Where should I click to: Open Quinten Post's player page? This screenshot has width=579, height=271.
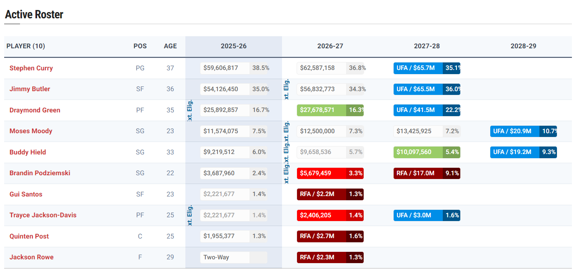pyautogui.click(x=29, y=236)
